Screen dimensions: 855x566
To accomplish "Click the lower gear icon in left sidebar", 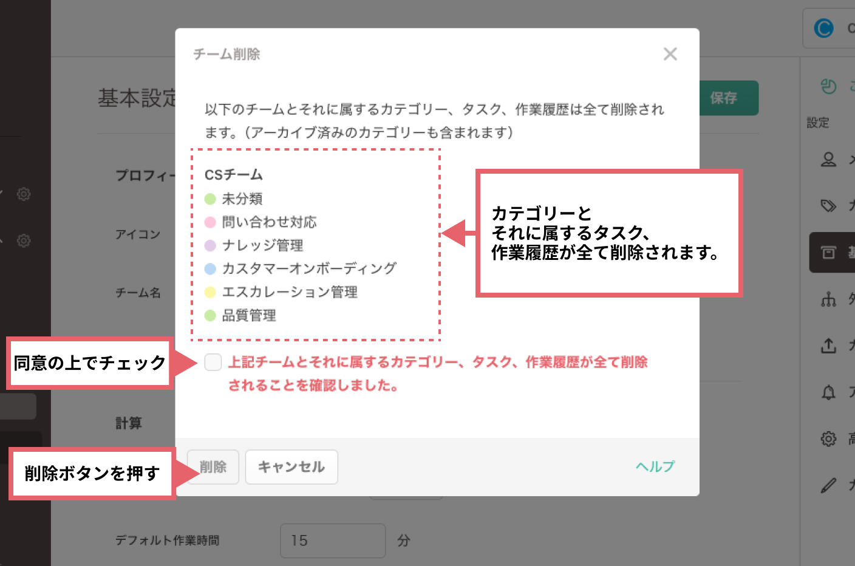I will click(x=24, y=240).
